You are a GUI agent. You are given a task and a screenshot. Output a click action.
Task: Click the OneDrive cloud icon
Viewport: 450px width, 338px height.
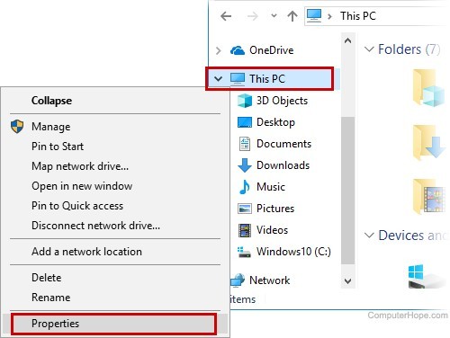(x=238, y=50)
